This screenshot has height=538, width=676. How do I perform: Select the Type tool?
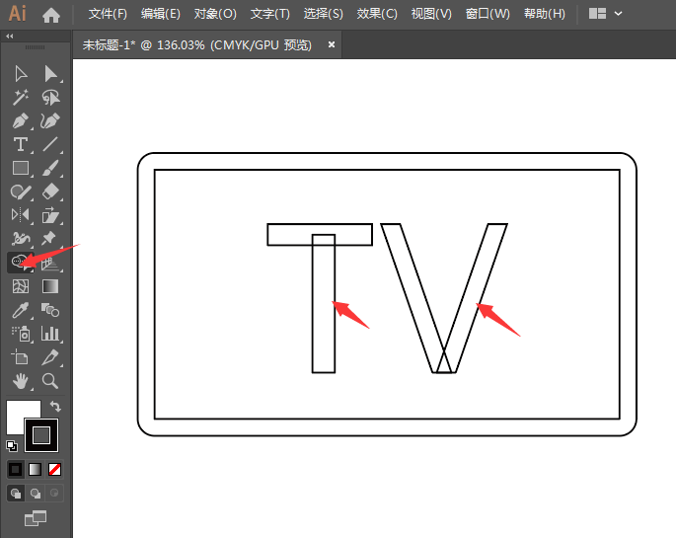coord(21,144)
